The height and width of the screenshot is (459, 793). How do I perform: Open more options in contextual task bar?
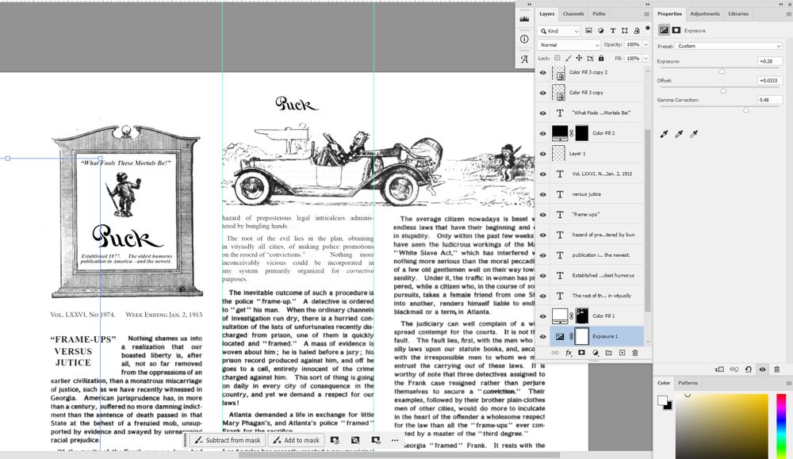click(x=395, y=440)
